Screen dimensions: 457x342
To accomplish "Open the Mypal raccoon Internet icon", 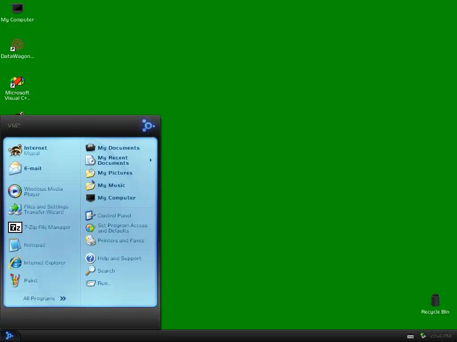I will pos(15,151).
